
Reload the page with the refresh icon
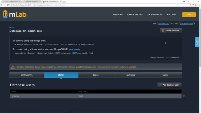tap(8, 5)
